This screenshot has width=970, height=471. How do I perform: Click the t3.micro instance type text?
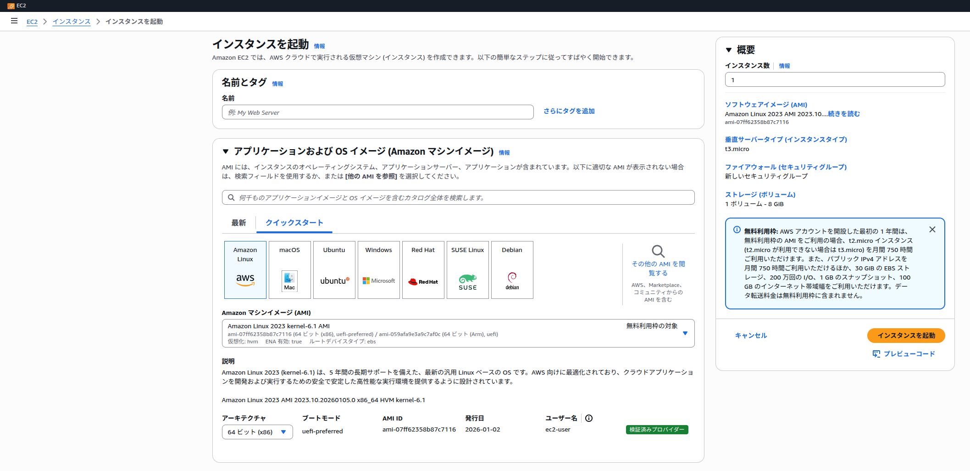point(737,149)
